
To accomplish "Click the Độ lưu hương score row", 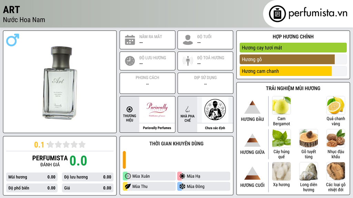I will 88,177.
